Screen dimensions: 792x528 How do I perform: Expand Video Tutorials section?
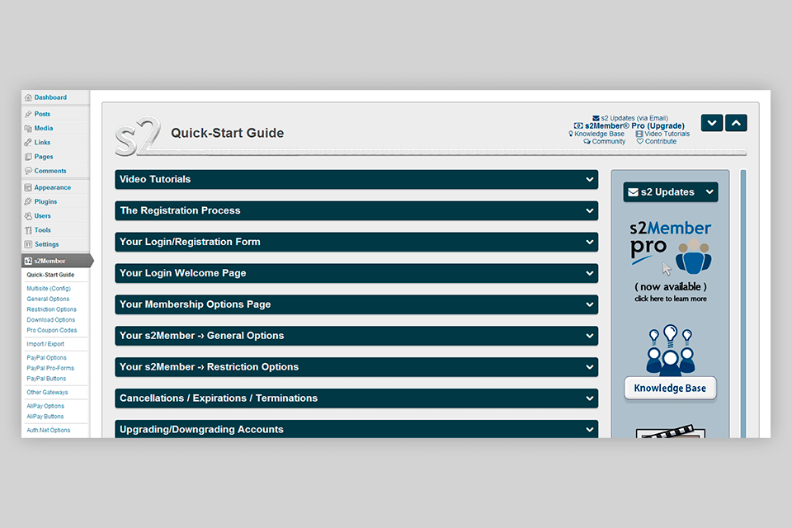point(356,179)
